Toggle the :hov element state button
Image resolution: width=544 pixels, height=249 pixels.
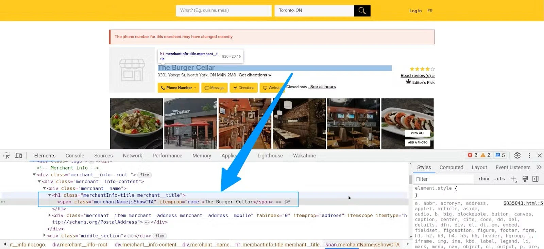(484, 179)
